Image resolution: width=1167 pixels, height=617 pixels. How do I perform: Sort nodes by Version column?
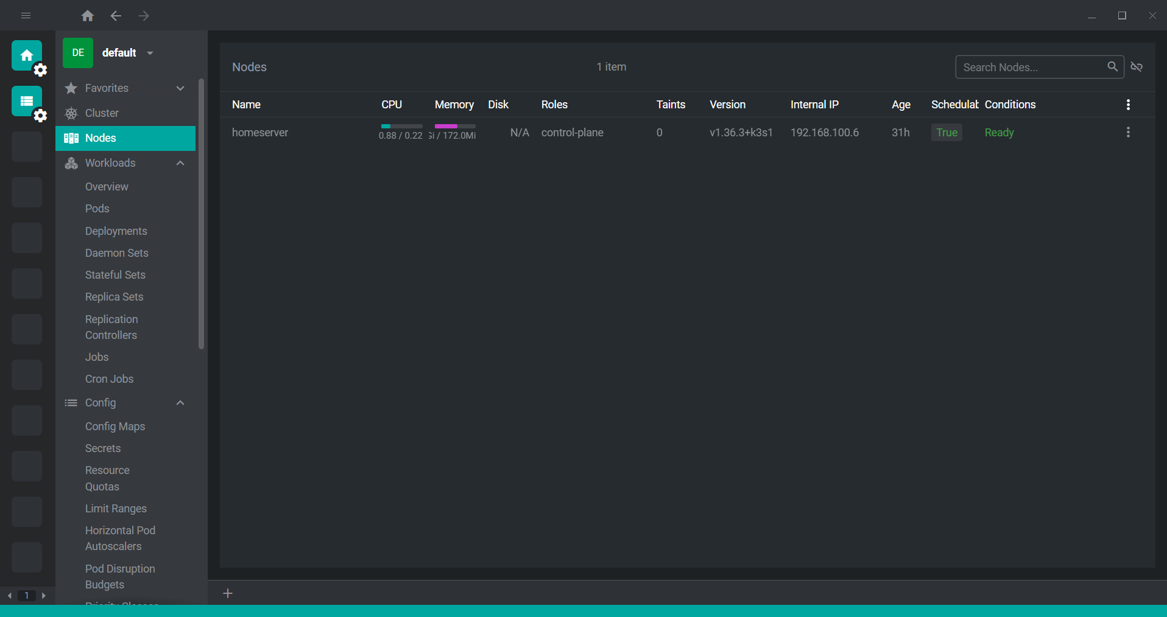(727, 105)
